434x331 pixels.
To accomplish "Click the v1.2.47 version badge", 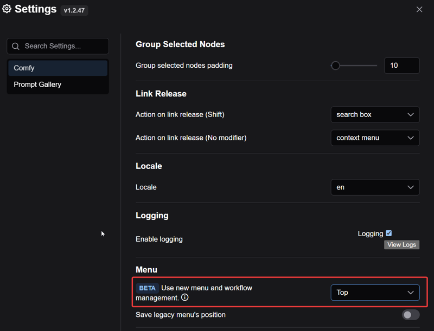I will (x=74, y=10).
